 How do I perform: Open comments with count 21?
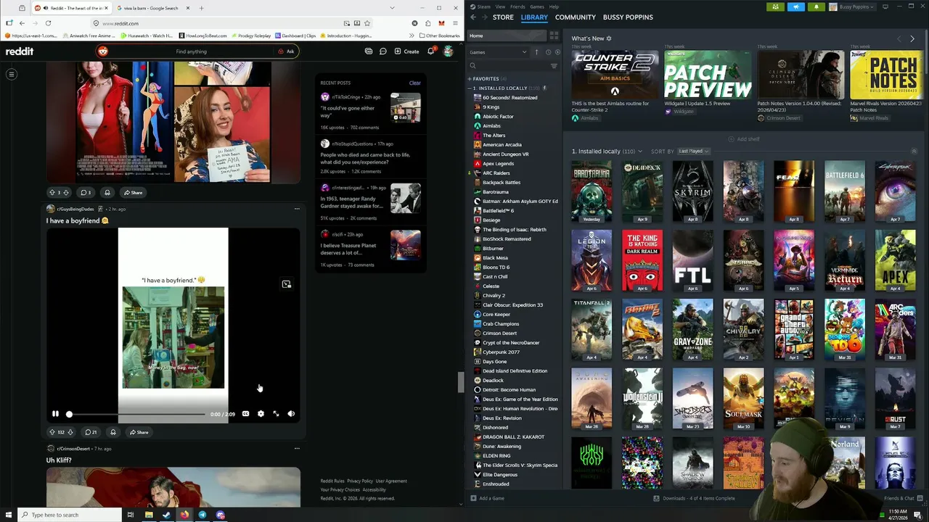[x=91, y=432]
